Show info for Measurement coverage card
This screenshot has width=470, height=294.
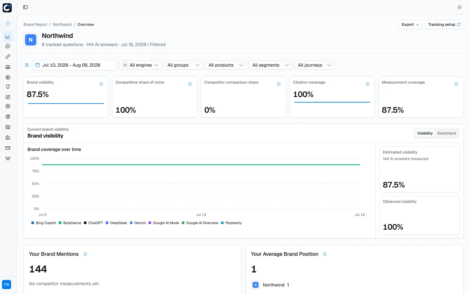point(456,84)
